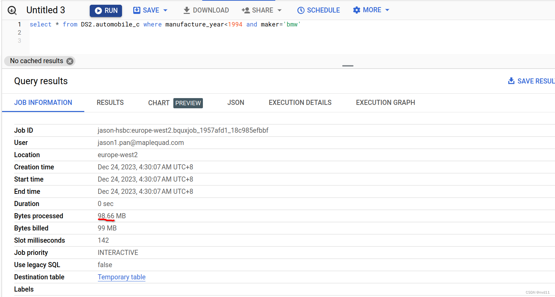Open the Temporary table link
This screenshot has height=297, width=555.
[122, 277]
